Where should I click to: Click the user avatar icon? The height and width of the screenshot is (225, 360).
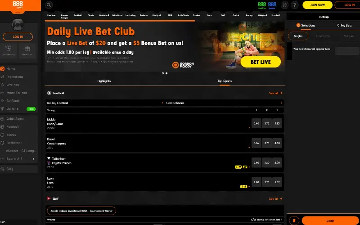(x=18, y=25)
